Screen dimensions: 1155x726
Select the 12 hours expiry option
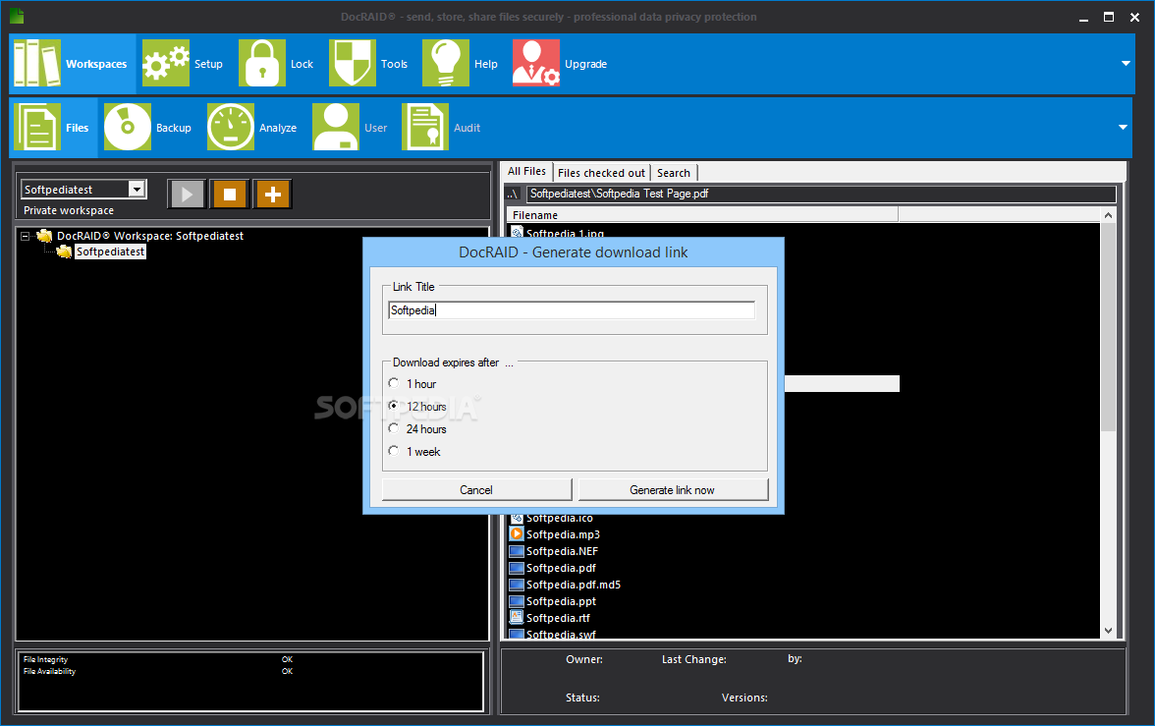click(x=393, y=406)
